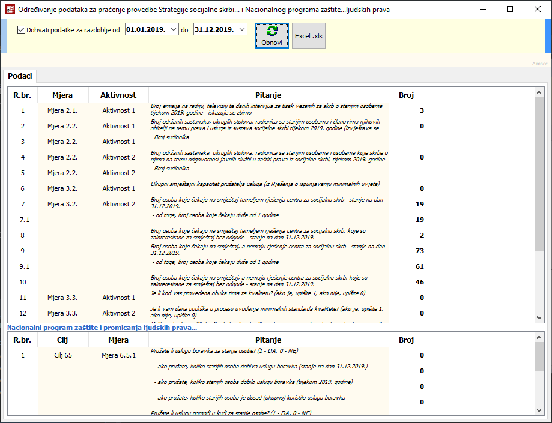This screenshot has height=423, width=552.
Task: Expand the end date 31.12.2019. dropdown arrow
Action: tap(241, 29)
